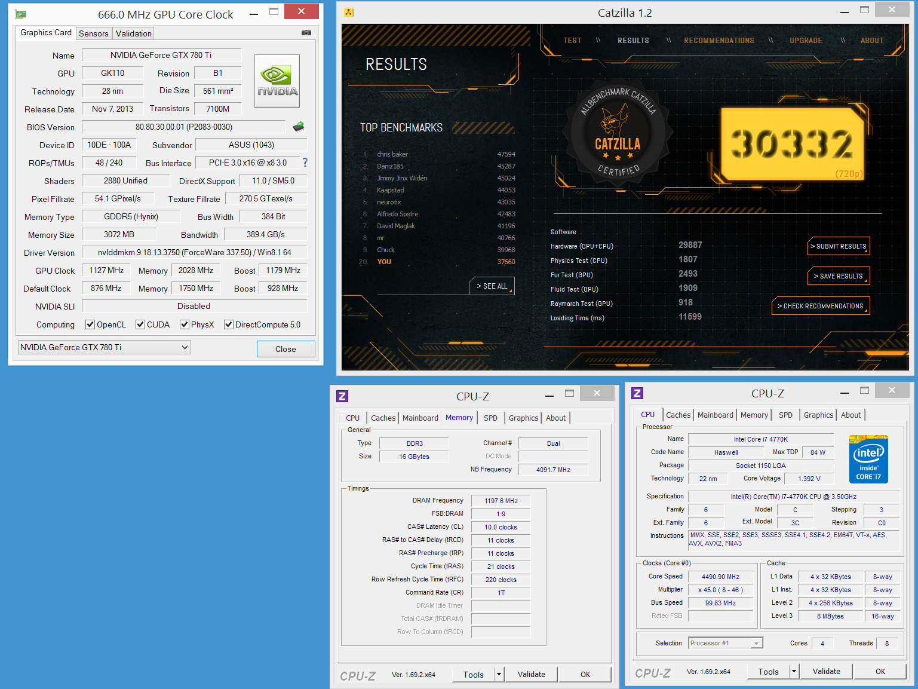Viewport: 918px width, 689px height.
Task: Click the Catzilla title bar app icon
Action: [x=349, y=13]
